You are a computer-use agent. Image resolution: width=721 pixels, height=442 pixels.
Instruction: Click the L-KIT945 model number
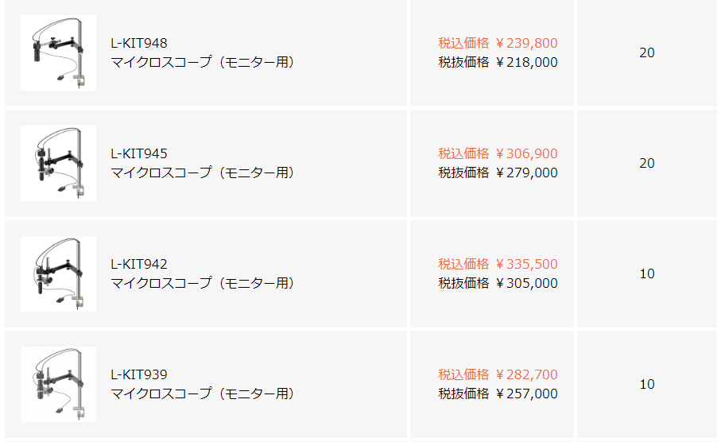coord(139,153)
